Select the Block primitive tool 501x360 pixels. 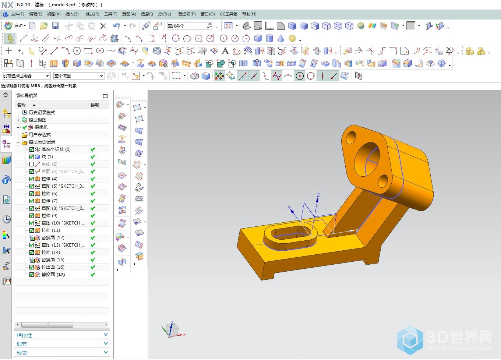tap(258, 38)
